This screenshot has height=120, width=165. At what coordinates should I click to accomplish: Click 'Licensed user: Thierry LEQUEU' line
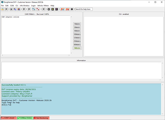(16, 91)
